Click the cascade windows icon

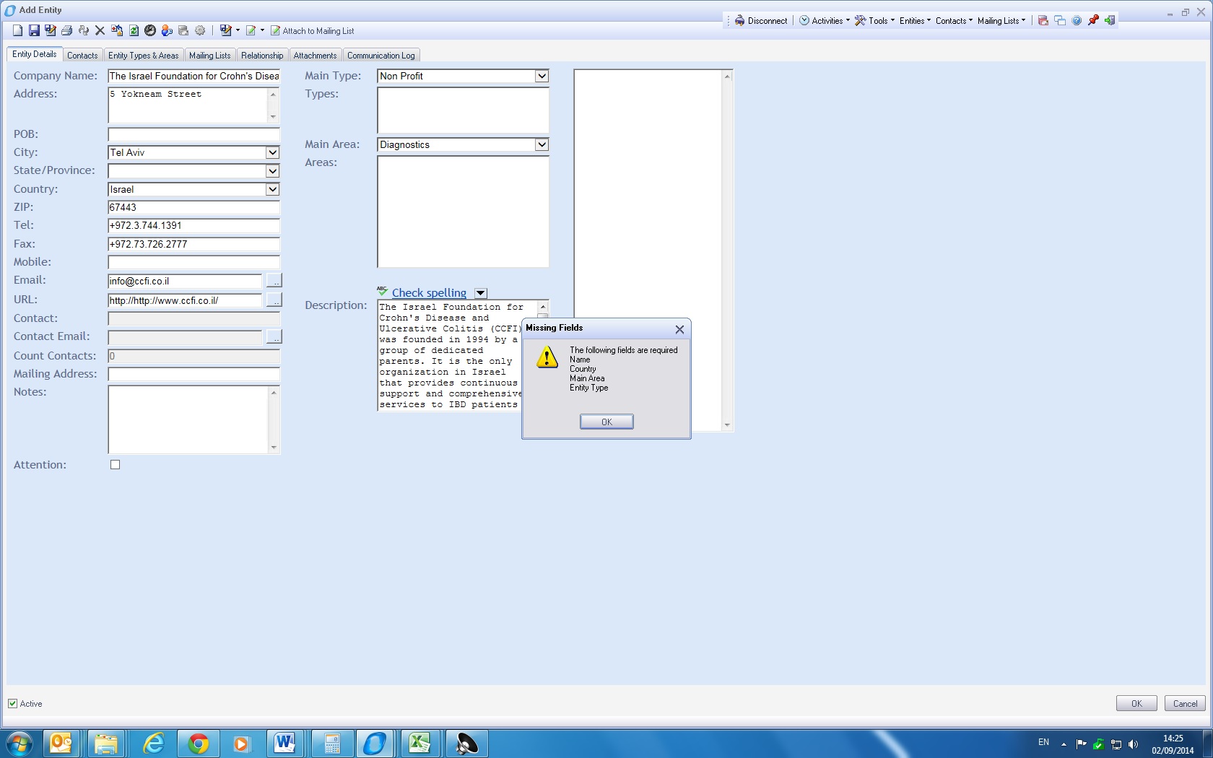tap(1060, 20)
